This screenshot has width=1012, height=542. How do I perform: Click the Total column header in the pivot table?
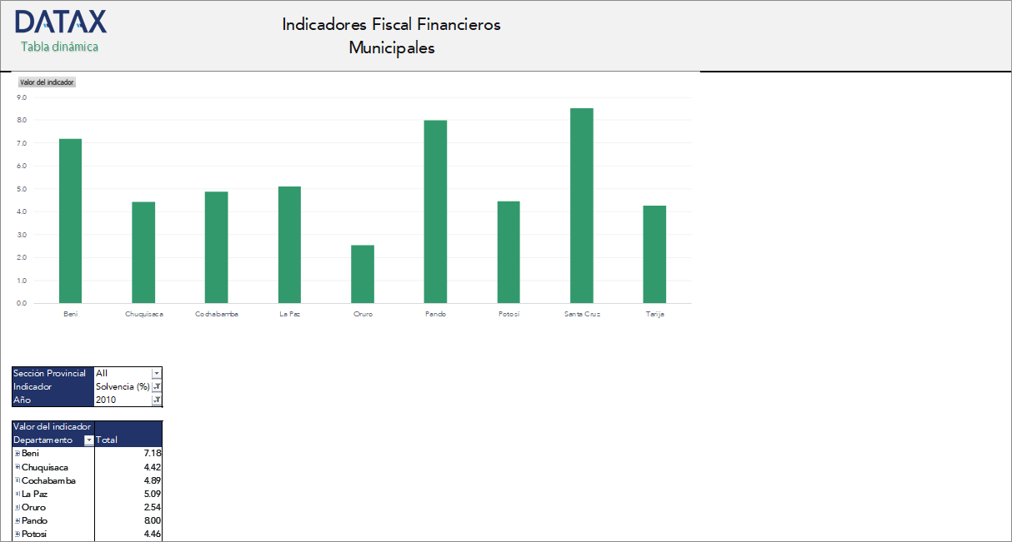[107, 440]
